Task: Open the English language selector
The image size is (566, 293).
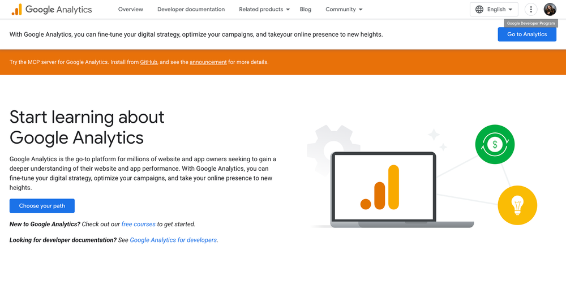Action: pyautogui.click(x=494, y=10)
